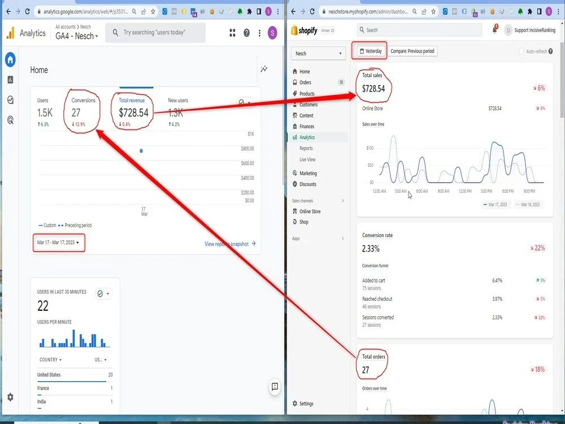Click Total sales card title
Image resolution: width=565 pixels, height=424 pixels.
click(x=372, y=75)
